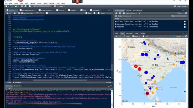Image resolution: width=193 pixels, height=108 pixels.
Task: Save all open documents icon
Action: [25, 6]
